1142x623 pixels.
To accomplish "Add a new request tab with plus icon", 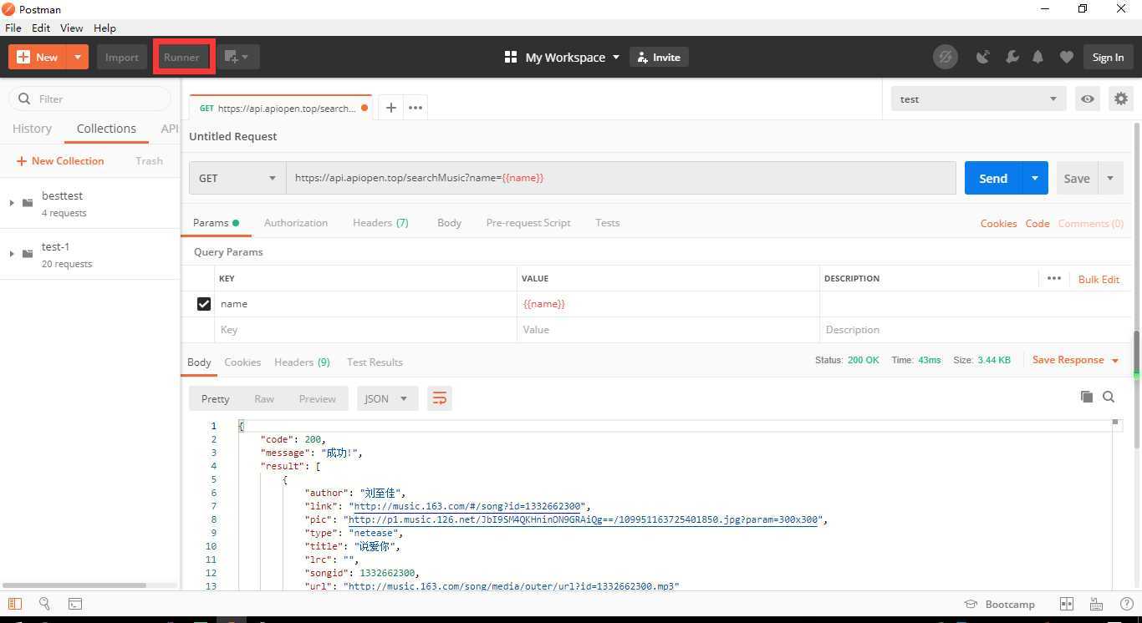I will [390, 108].
